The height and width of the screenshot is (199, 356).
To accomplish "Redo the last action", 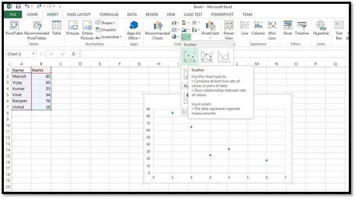I will tap(39, 7).
